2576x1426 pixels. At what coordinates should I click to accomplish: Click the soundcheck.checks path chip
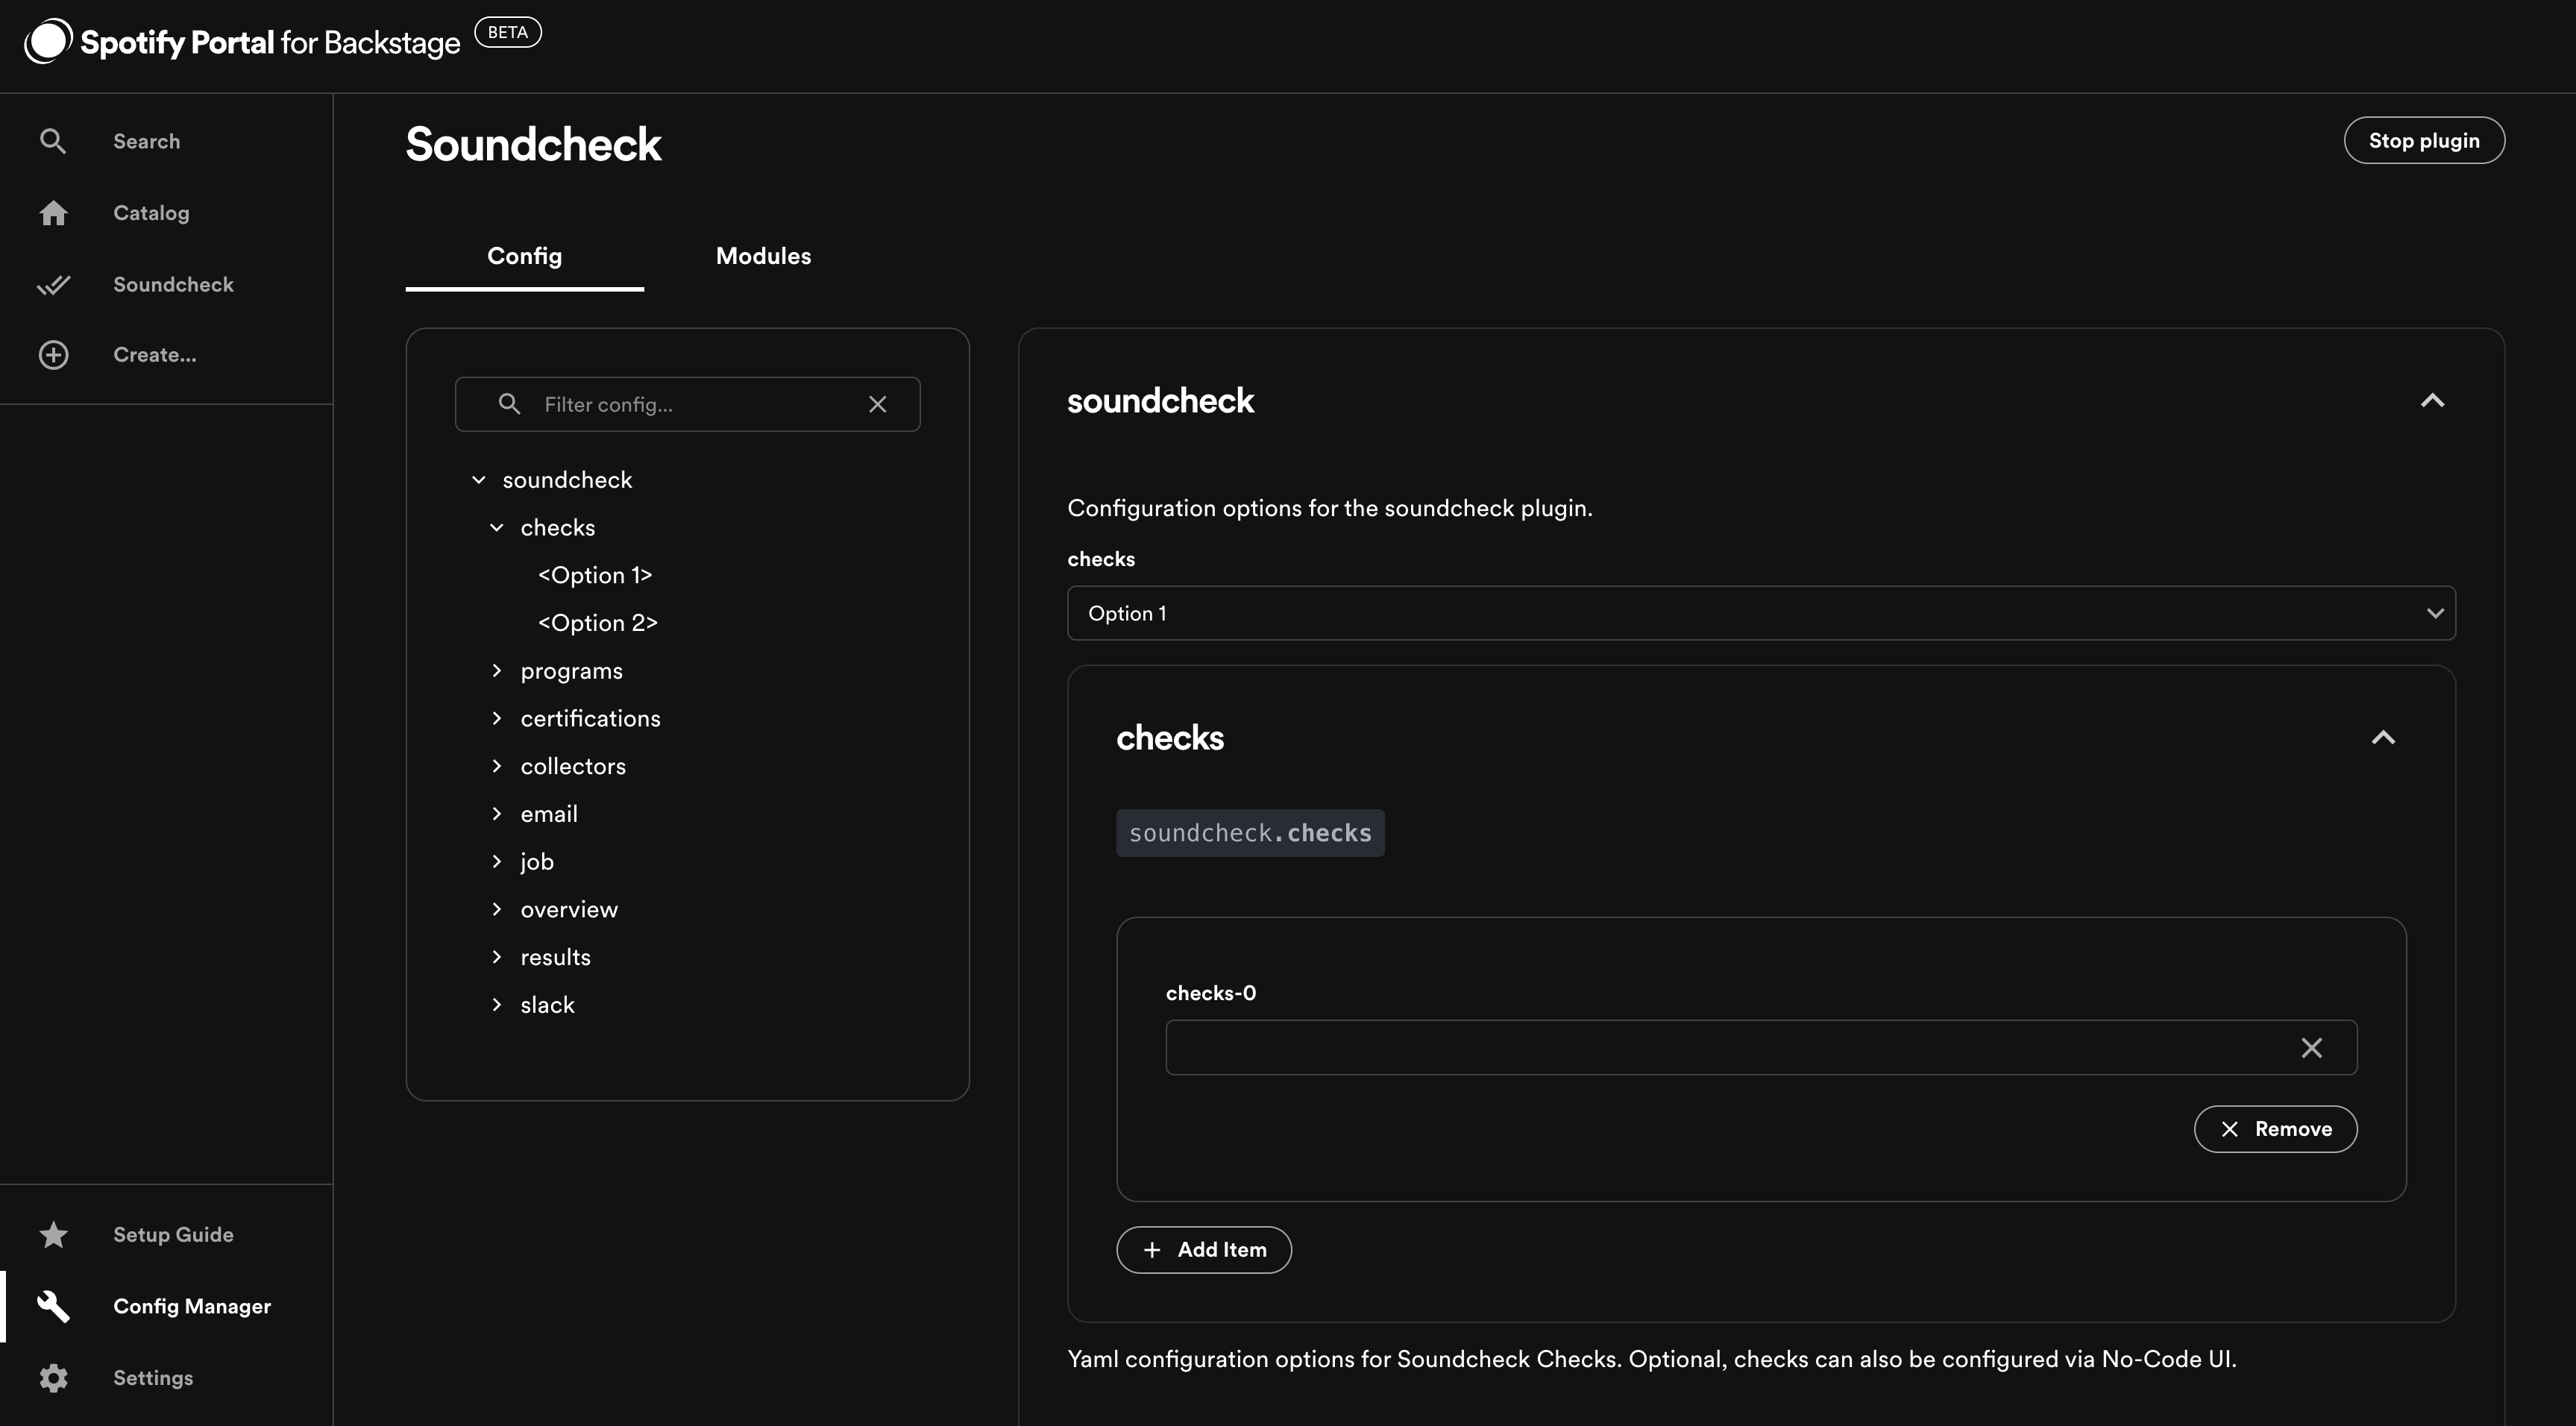1250,833
